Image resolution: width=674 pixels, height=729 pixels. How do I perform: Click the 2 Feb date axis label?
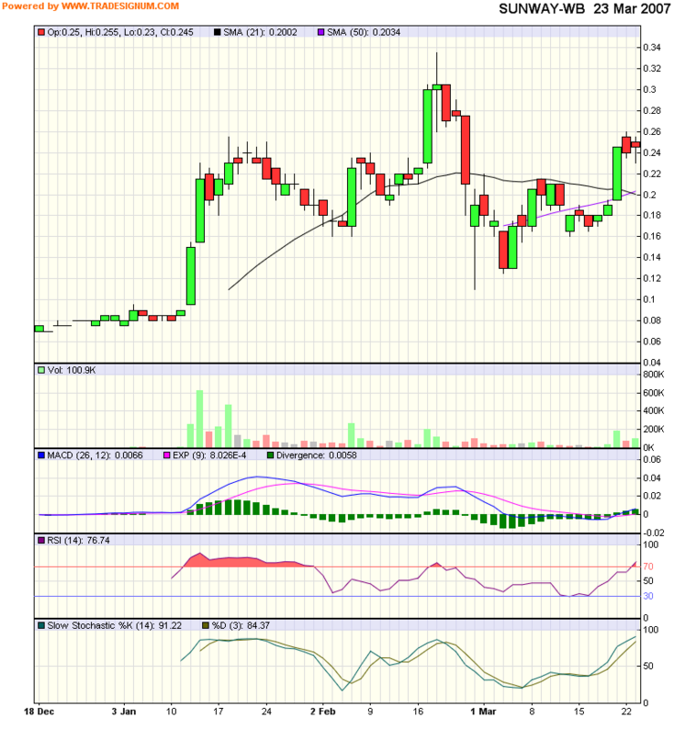[x=323, y=712]
